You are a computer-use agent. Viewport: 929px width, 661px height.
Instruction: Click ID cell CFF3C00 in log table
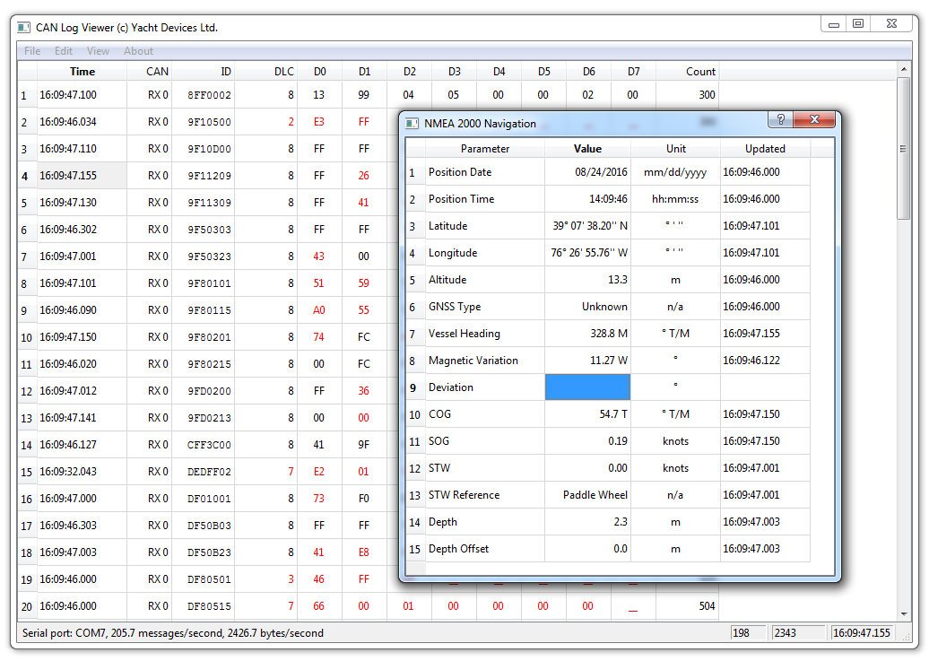204,445
